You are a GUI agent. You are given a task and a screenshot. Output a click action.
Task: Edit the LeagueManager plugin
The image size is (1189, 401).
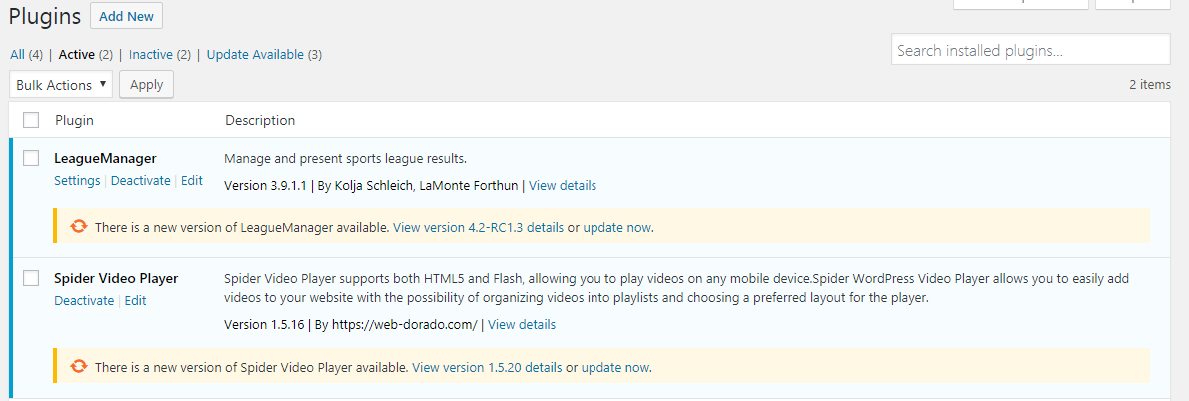tap(192, 181)
